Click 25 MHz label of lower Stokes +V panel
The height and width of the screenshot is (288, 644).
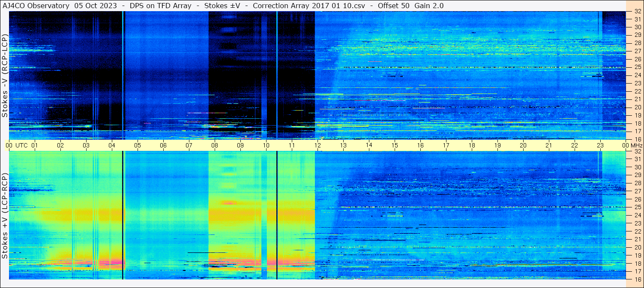(x=637, y=207)
